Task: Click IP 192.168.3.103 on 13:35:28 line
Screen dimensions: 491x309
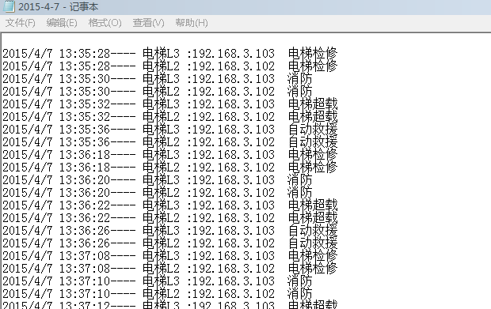Action: point(234,54)
